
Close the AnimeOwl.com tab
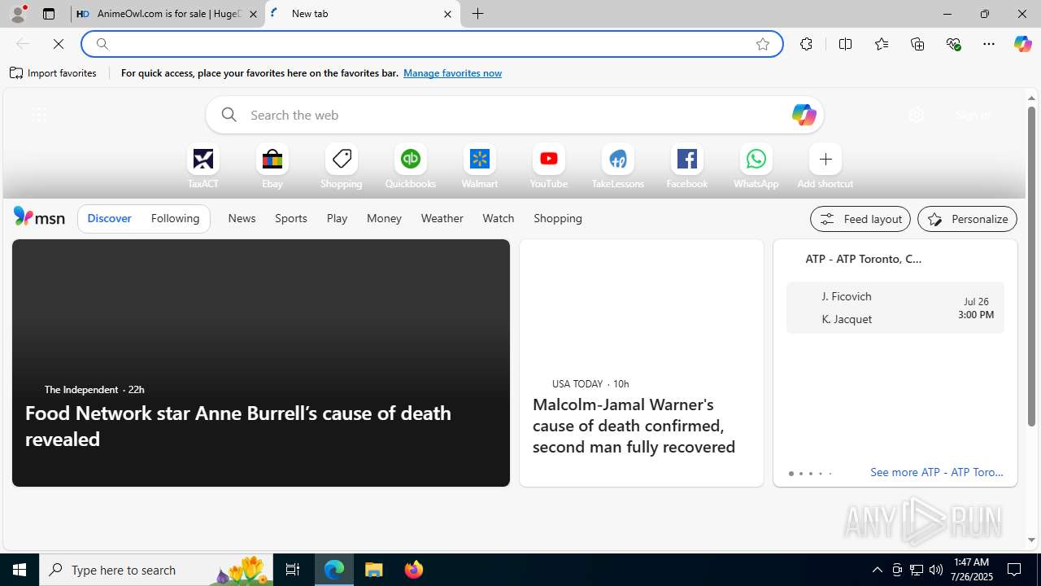(x=253, y=14)
